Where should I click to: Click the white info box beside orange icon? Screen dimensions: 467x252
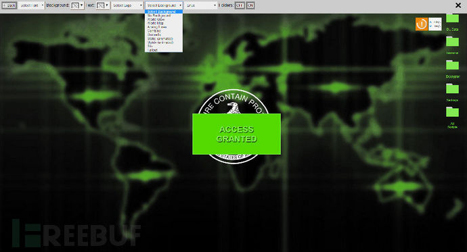pos(435,24)
